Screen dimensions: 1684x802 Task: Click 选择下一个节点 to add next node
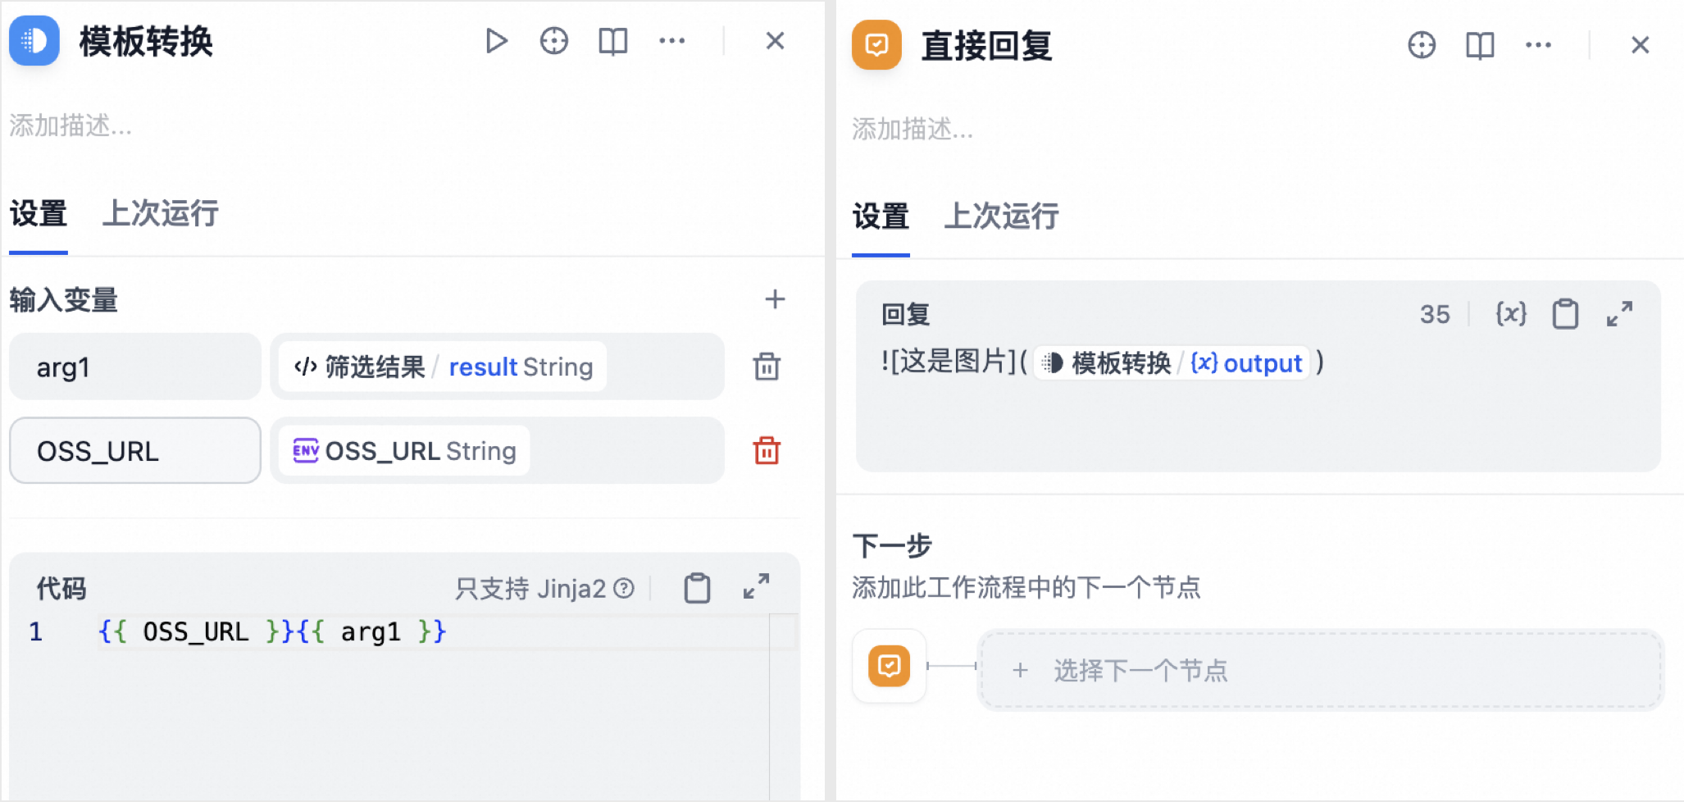(1321, 670)
